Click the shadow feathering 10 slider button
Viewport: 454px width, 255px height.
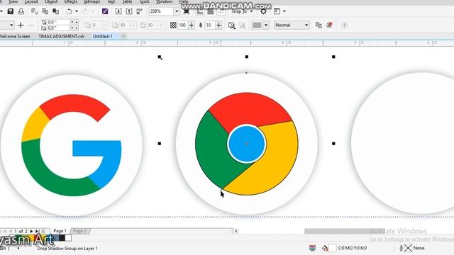[x=218, y=25]
